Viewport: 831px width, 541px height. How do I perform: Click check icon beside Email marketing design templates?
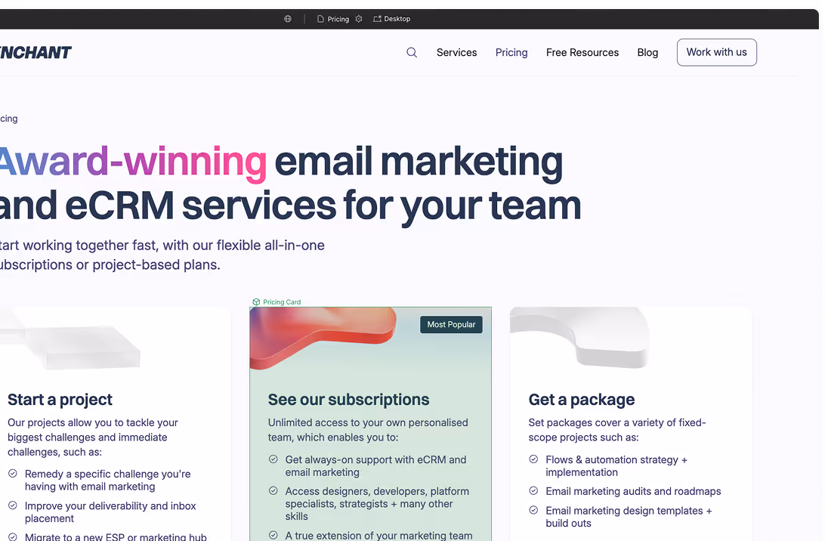point(533,510)
